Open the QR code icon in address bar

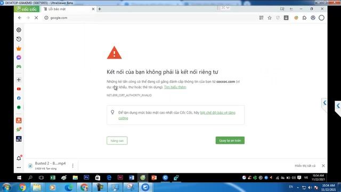point(261,18)
